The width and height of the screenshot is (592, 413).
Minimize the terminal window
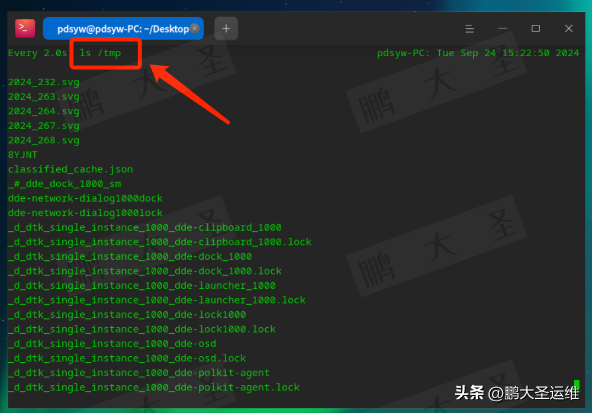coord(503,28)
